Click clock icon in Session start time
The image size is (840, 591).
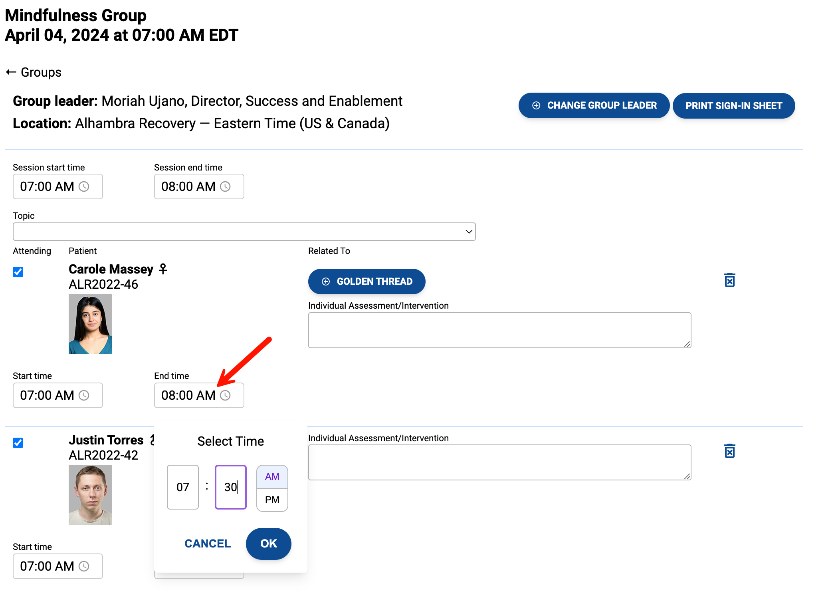(84, 186)
